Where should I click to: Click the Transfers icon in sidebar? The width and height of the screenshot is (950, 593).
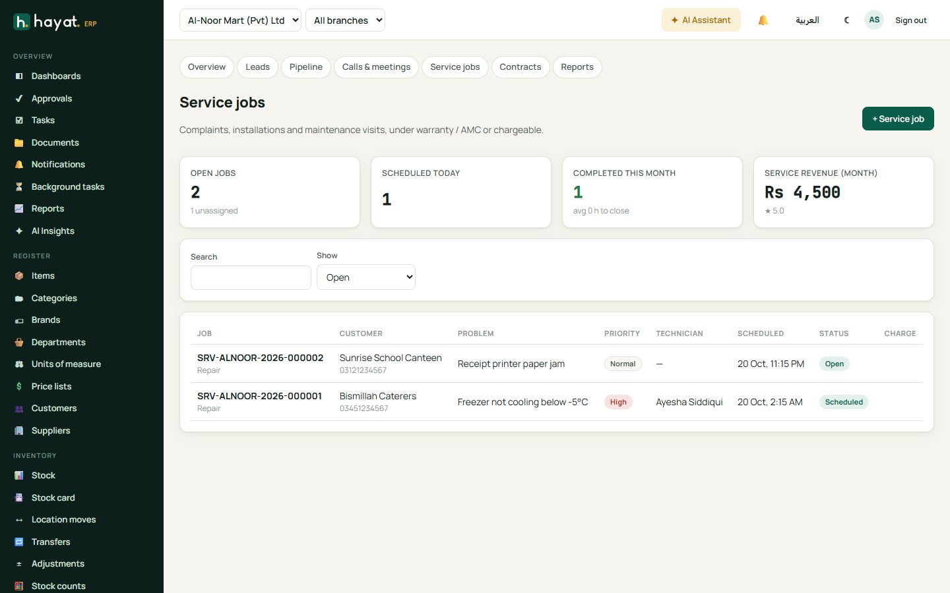click(x=19, y=542)
